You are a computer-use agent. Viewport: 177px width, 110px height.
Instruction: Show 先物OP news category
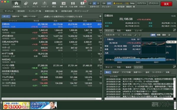pos(116,72)
